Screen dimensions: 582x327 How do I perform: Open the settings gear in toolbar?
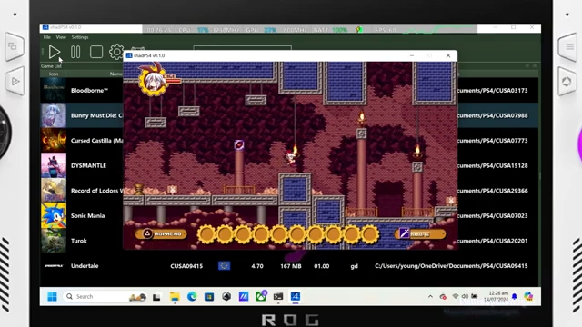[x=116, y=52]
